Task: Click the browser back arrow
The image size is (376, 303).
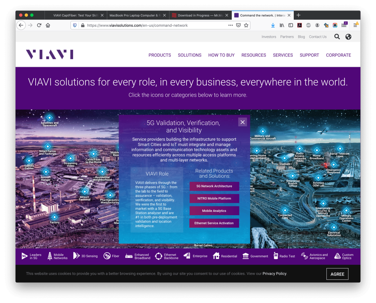Action: click(x=21, y=25)
